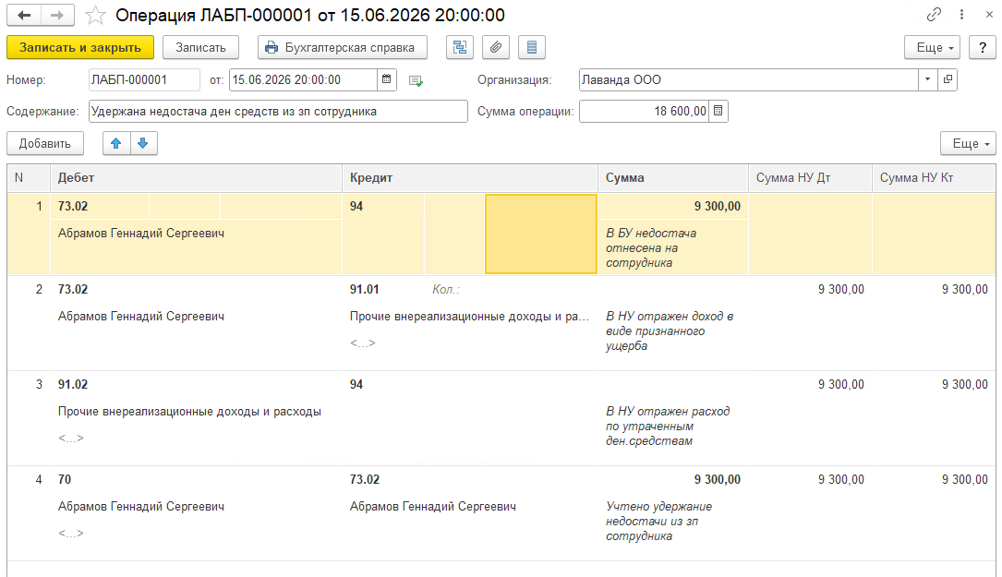Select credit account 94 in row 3

coord(356,385)
